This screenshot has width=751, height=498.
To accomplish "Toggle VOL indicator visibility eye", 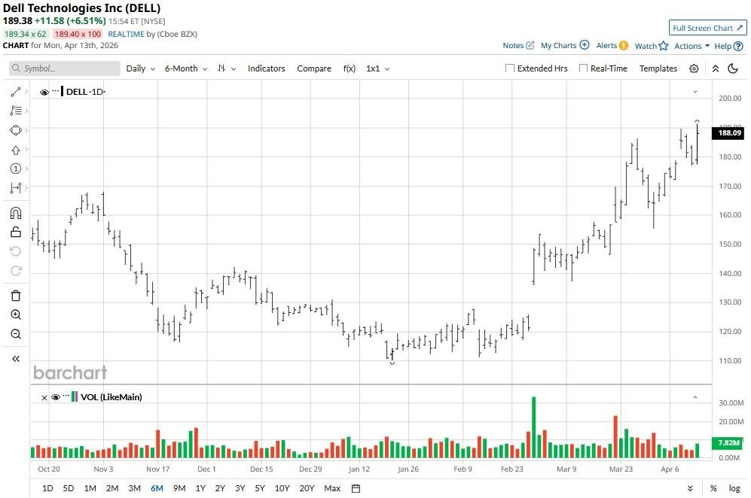I will coord(56,397).
